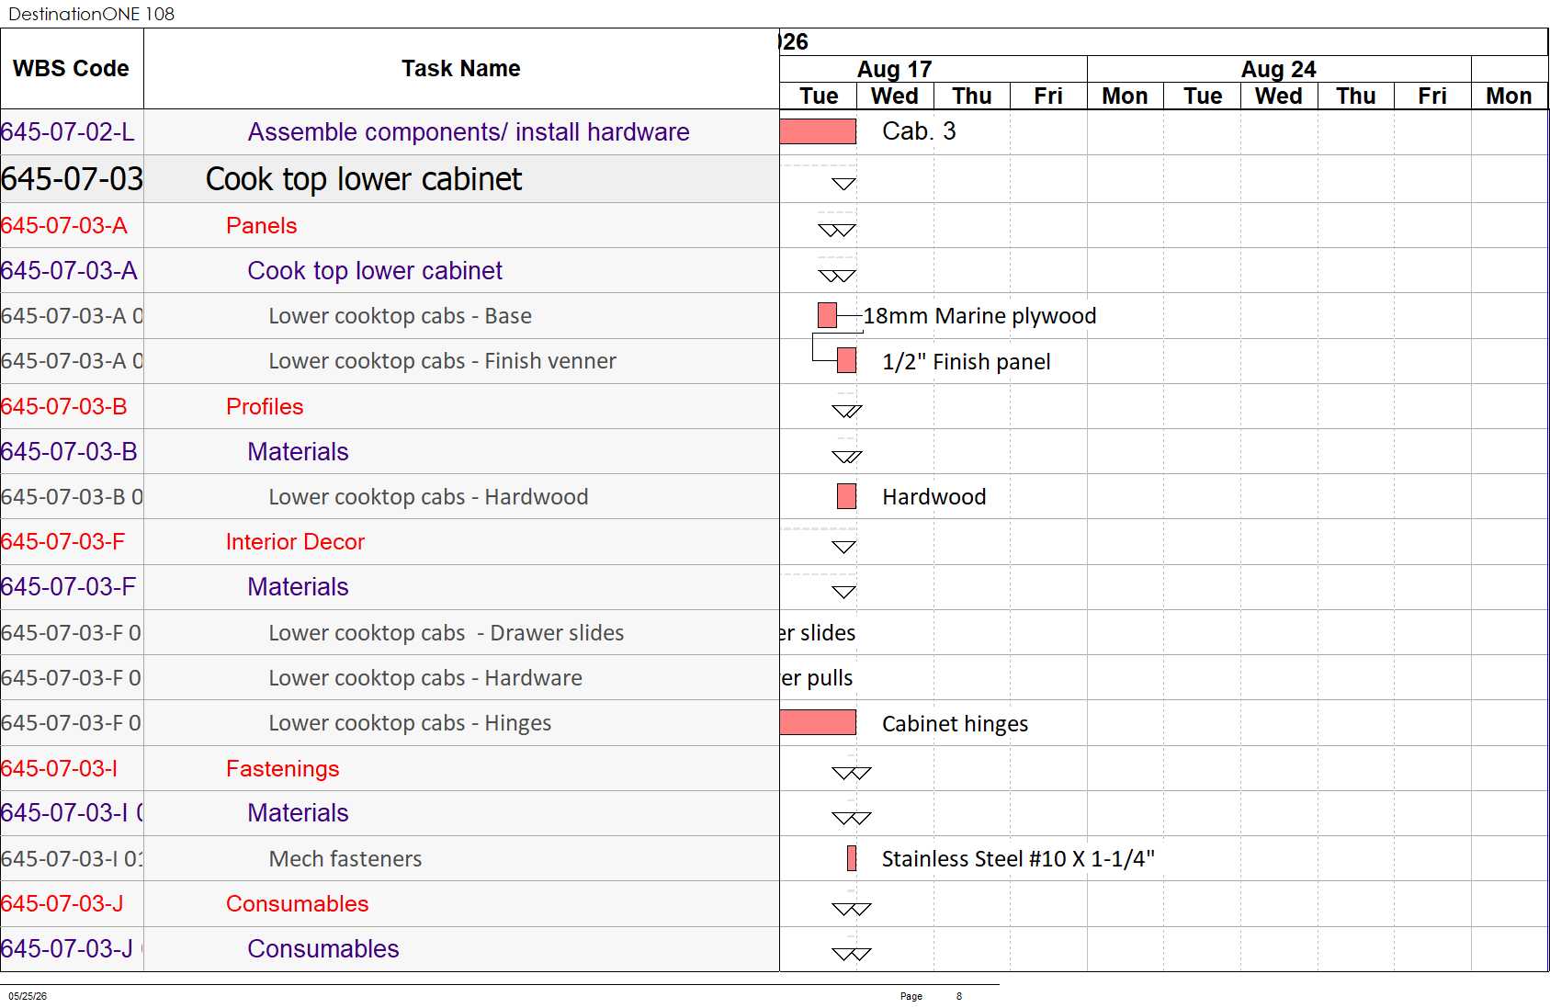Select the Fastenings task row
The width and height of the screenshot is (1550, 1008).
coord(283,768)
